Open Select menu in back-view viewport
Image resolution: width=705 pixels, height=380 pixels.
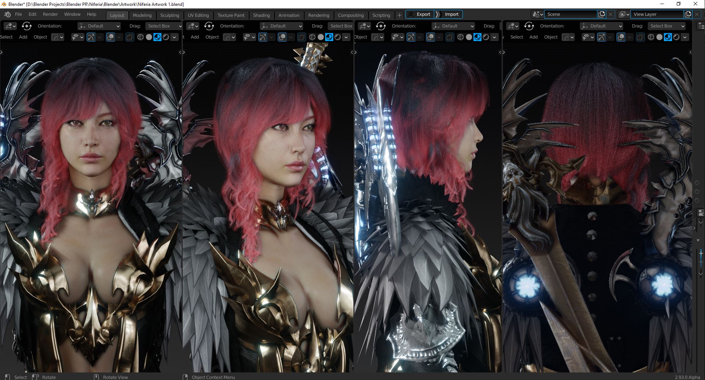pyautogui.click(x=517, y=37)
